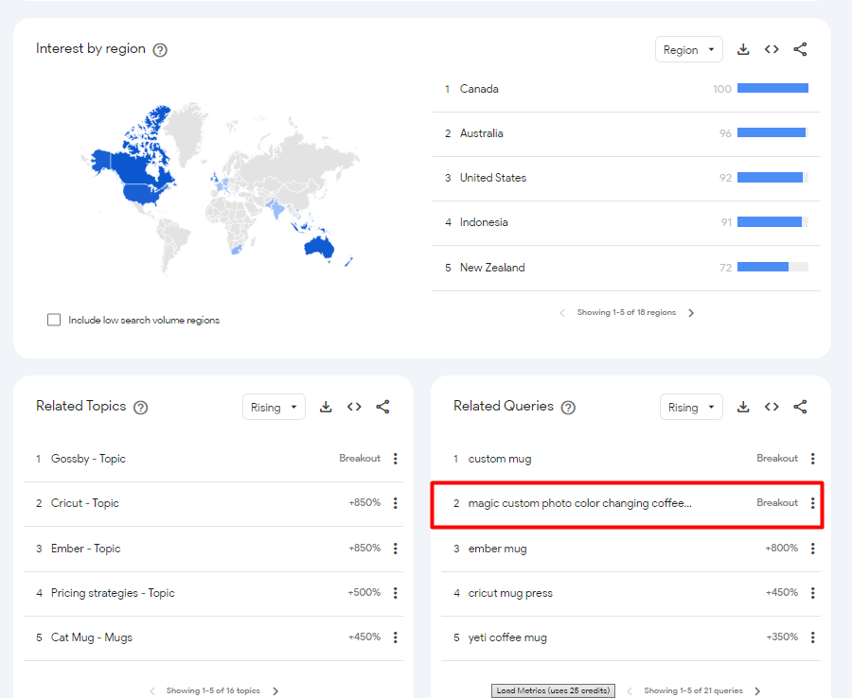Get embed code for Interest by region
This screenshot has height=698, width=852.
click(x=771, y=49)
